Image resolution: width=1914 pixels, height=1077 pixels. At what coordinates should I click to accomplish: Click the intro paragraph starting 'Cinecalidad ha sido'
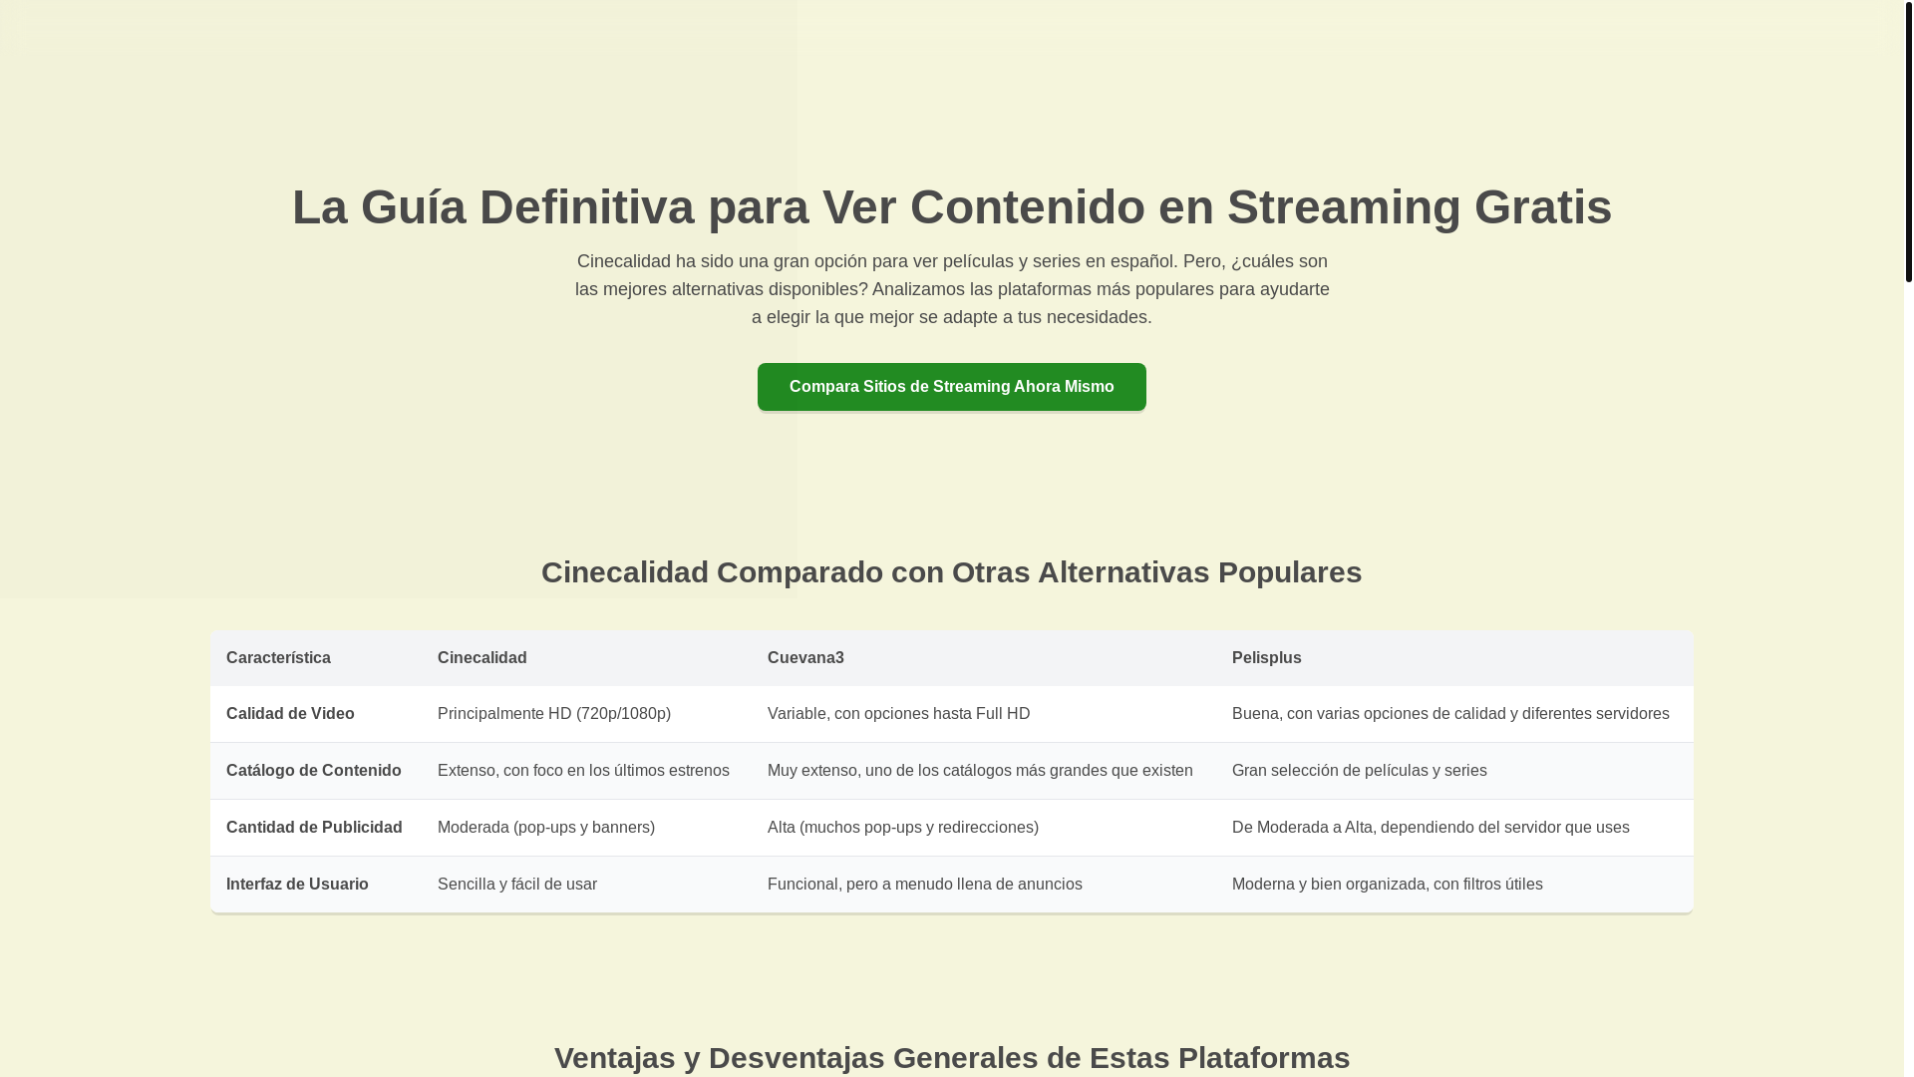click(951, 289)
